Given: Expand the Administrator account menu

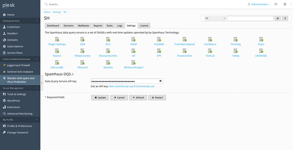Looking at the screenshot, I should (x=259, y=4).
